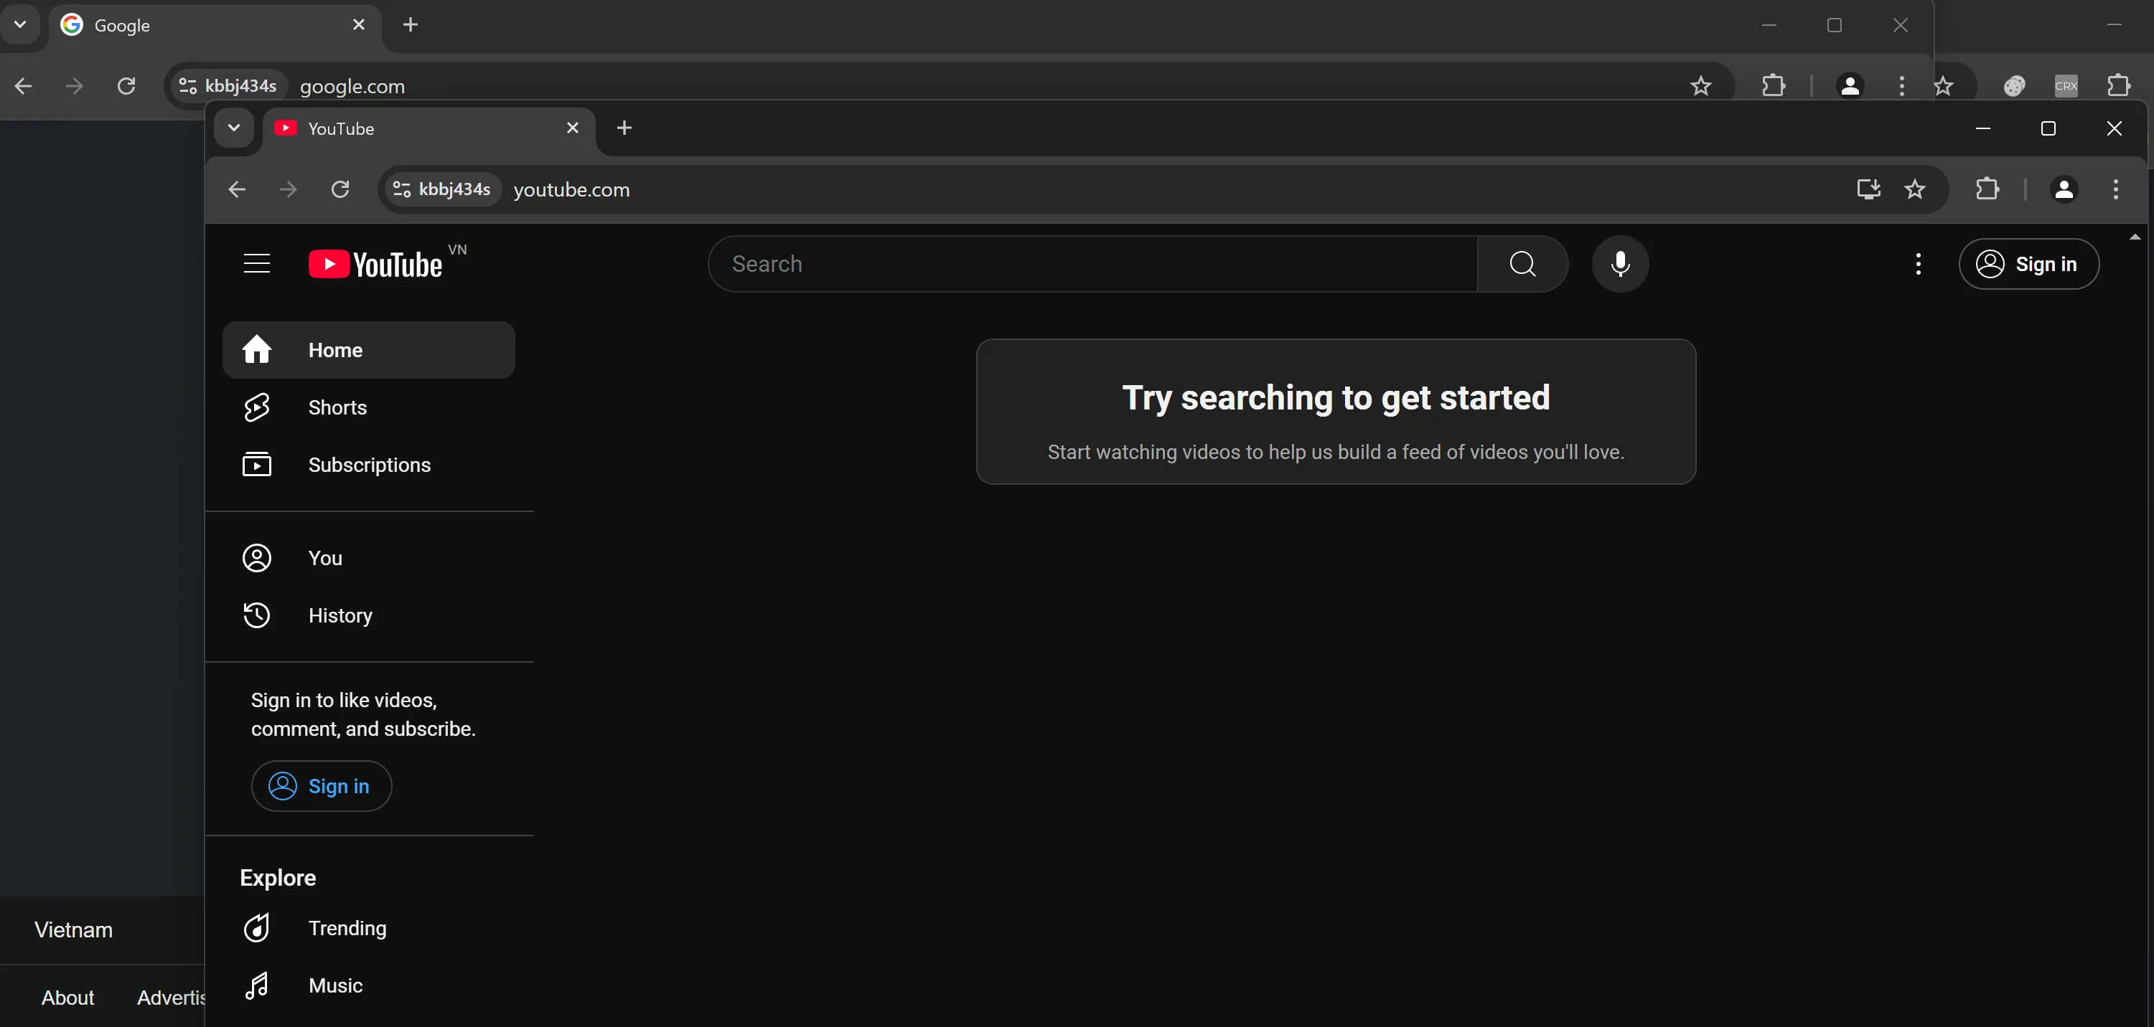
Task: Reload the YouTube page
Action: pos(340,189)
